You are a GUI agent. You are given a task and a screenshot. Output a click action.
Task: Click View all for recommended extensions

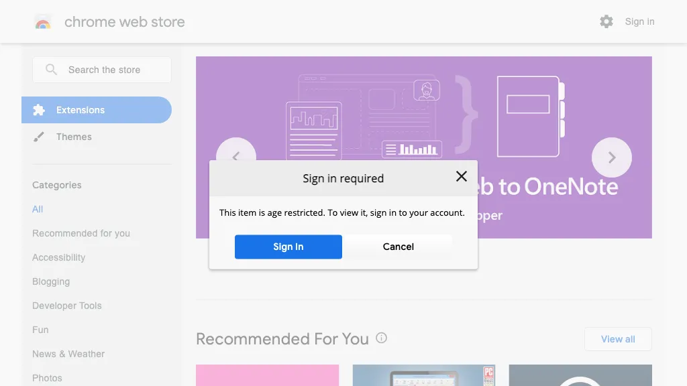[618, 339]
